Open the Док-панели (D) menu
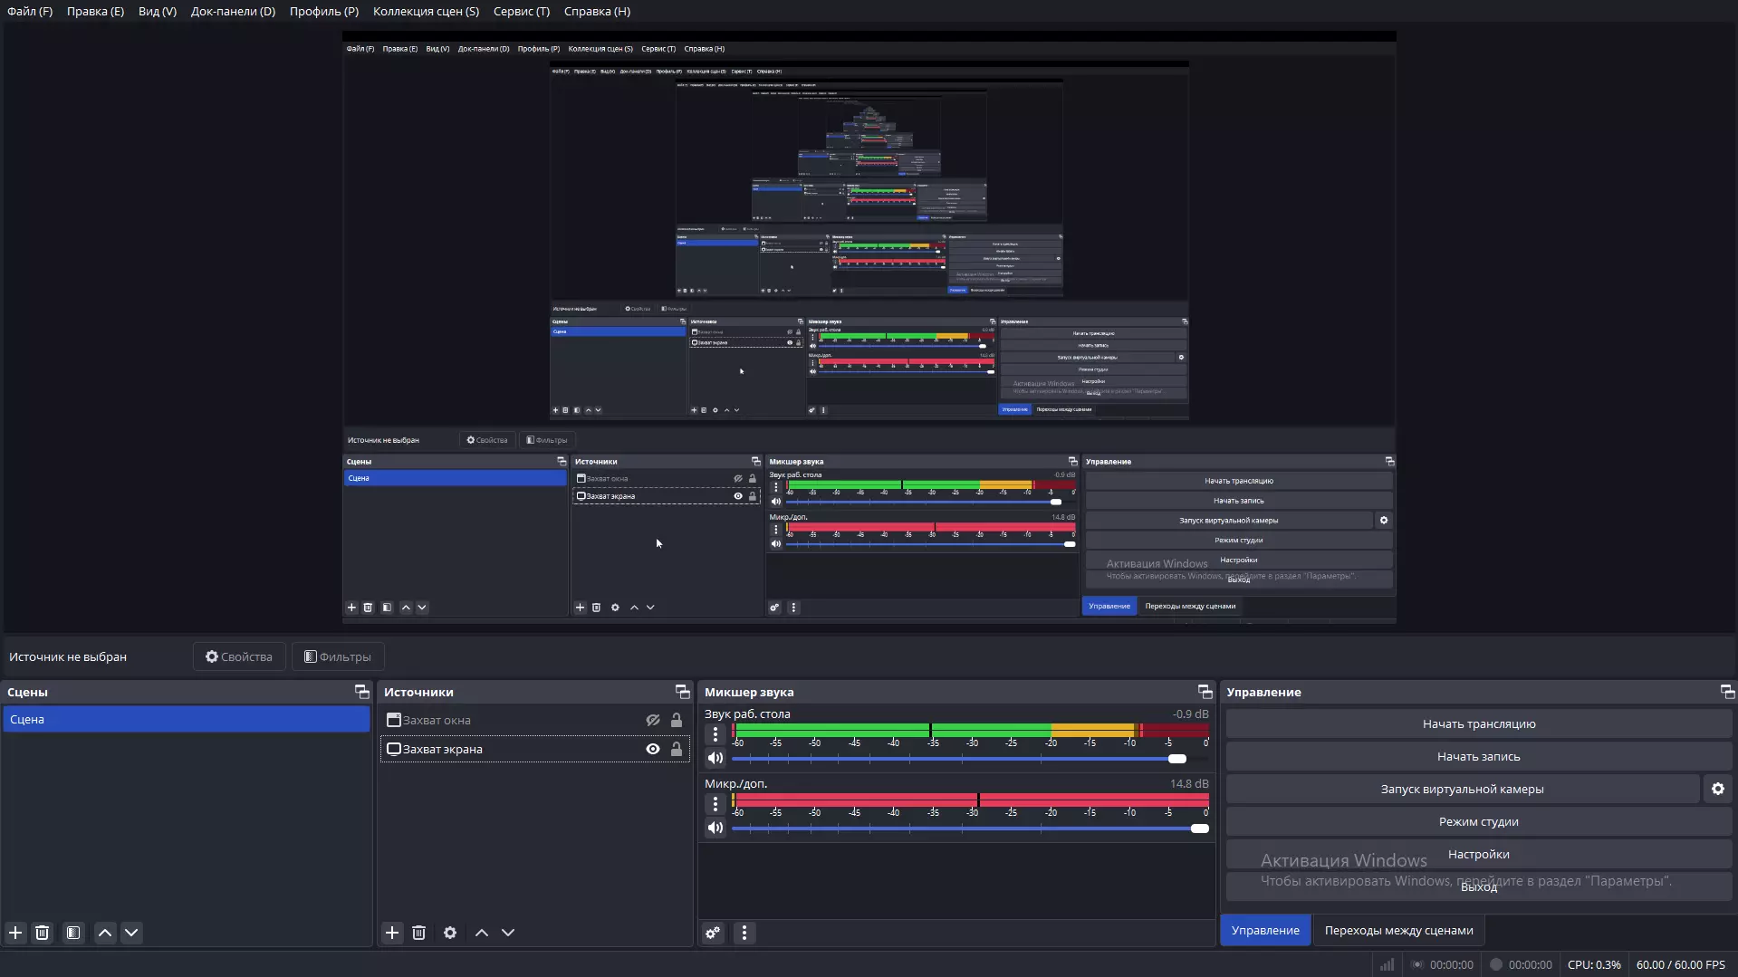 point(233,12)
